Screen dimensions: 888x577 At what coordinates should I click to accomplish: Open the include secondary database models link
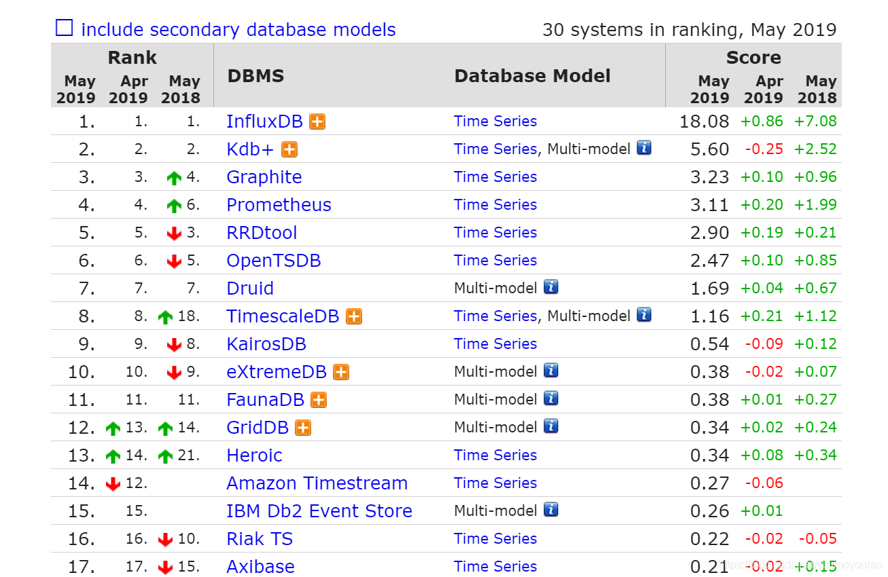pos(238,30)
